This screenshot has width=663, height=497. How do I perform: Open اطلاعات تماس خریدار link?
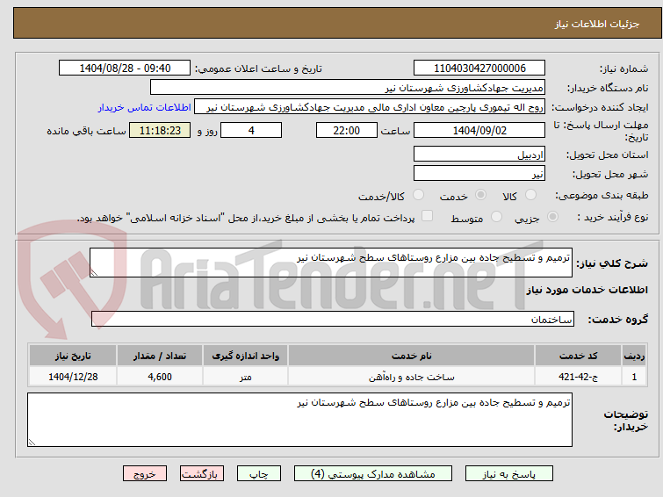145,107
